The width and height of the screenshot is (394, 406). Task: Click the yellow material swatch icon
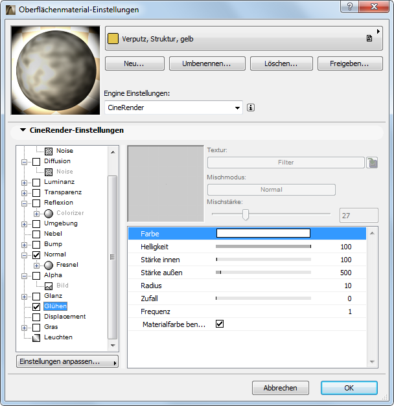[x=113, y=39]
